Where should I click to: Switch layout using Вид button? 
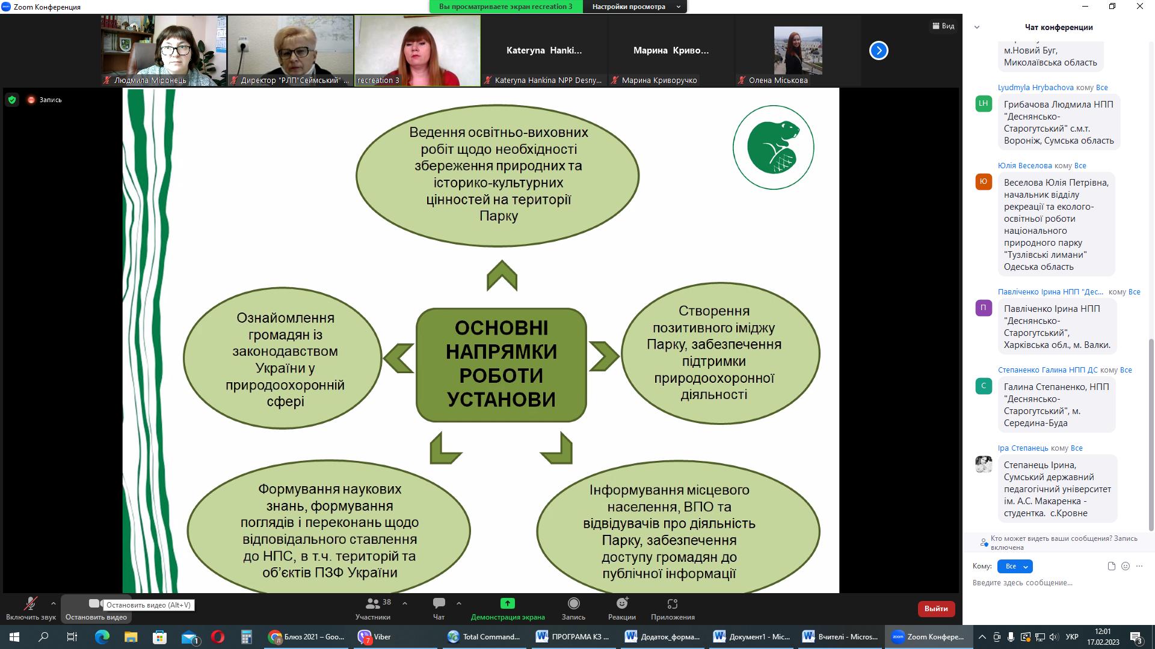point(943,26)
